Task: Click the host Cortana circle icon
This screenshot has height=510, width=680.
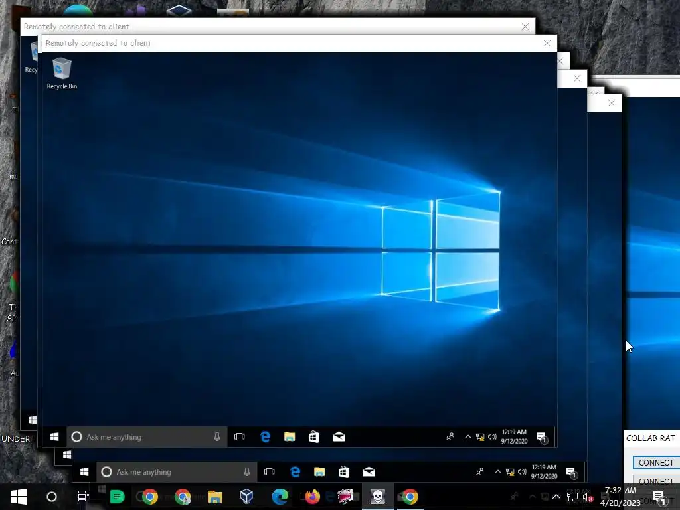Action: coord(52,497)
